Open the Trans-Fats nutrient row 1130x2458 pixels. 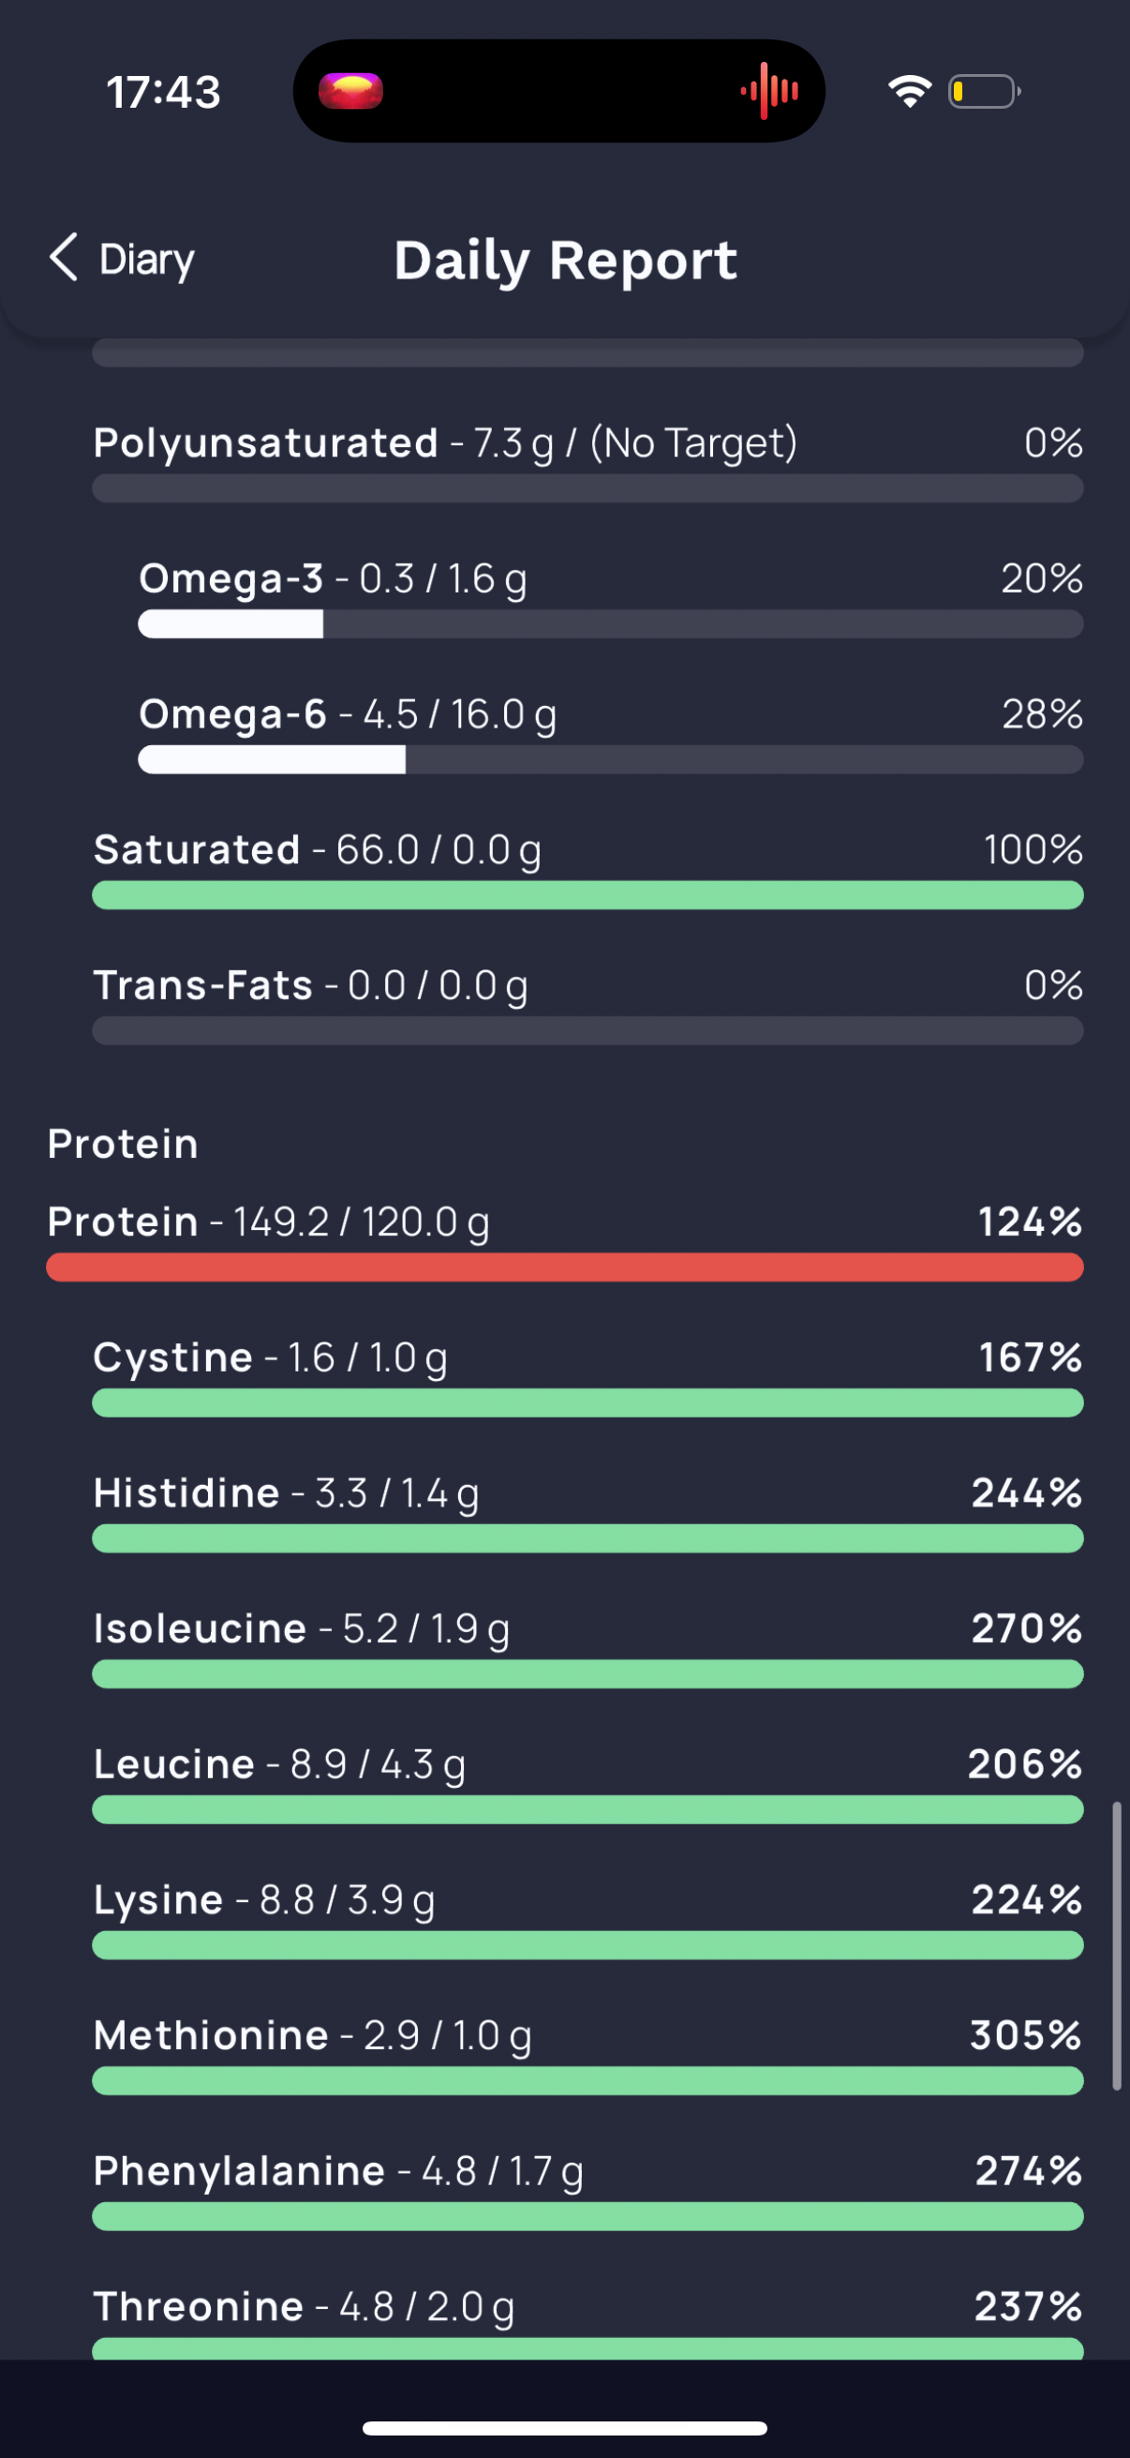[x=587, y=1006]
